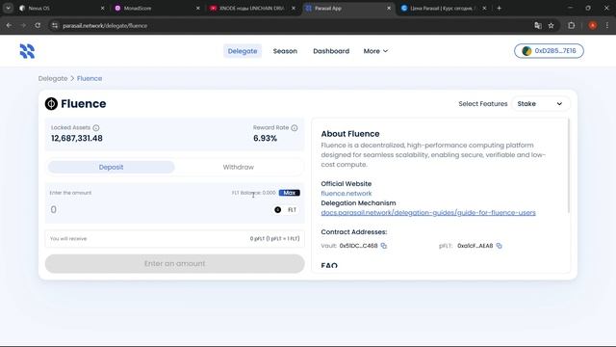Switch to the Withdraw tab
This screenshot has height=347, width=616.
click(x=239, y=167)
